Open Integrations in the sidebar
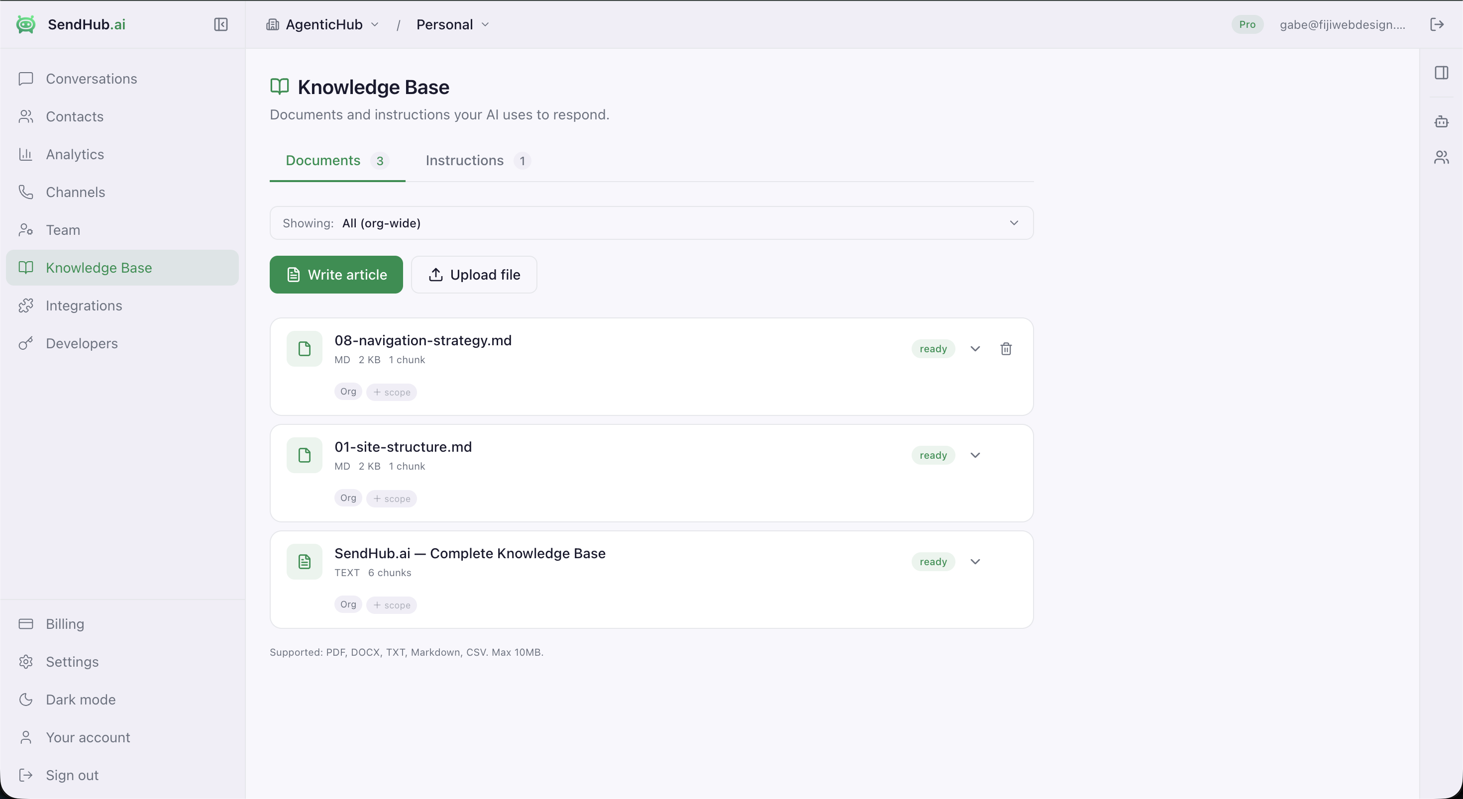The width and height of the screenshot is (1463, 799). coord(122,305)
